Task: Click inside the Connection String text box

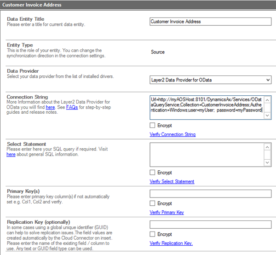Action: (x=207, y=107)
